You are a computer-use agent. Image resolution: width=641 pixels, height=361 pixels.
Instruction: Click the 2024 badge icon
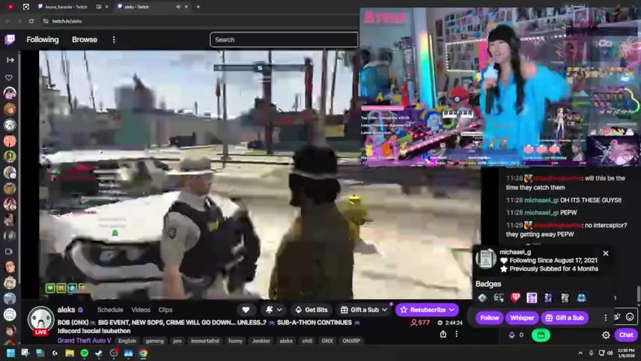(x=548, y=298)
